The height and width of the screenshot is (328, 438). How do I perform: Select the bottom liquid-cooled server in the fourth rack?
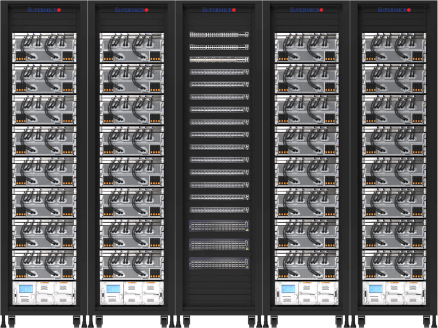coord(307,264)
